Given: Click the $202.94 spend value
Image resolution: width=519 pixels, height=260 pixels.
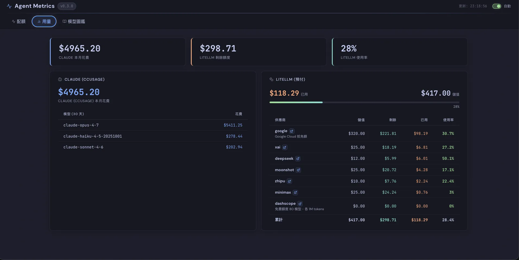Looking at the screenshot, I should pyautogui.click(x=234, y=147).
